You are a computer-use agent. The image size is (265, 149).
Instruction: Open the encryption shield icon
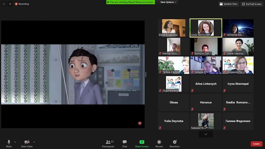pyautogui.click(x=10, y=4)
